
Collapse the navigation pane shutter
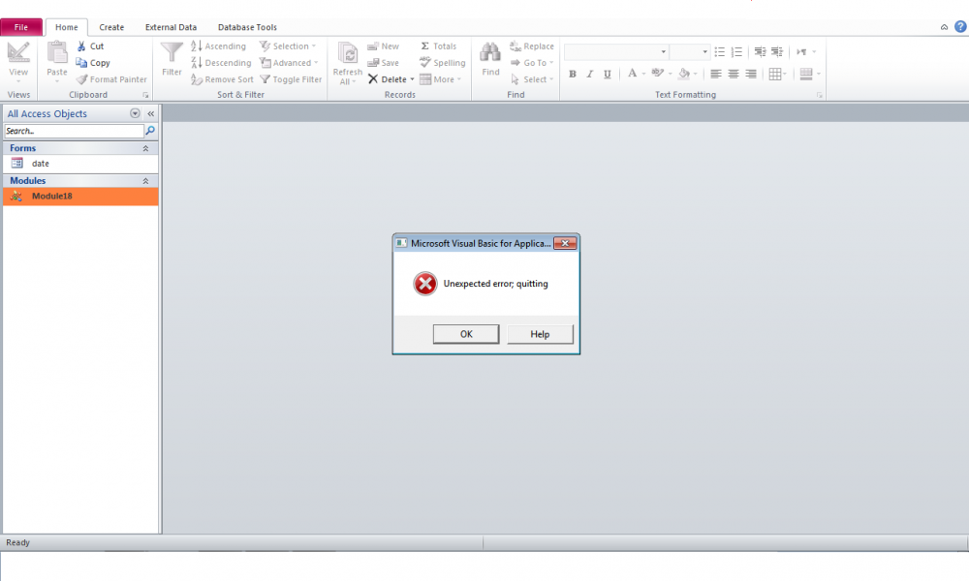(151, 113)
